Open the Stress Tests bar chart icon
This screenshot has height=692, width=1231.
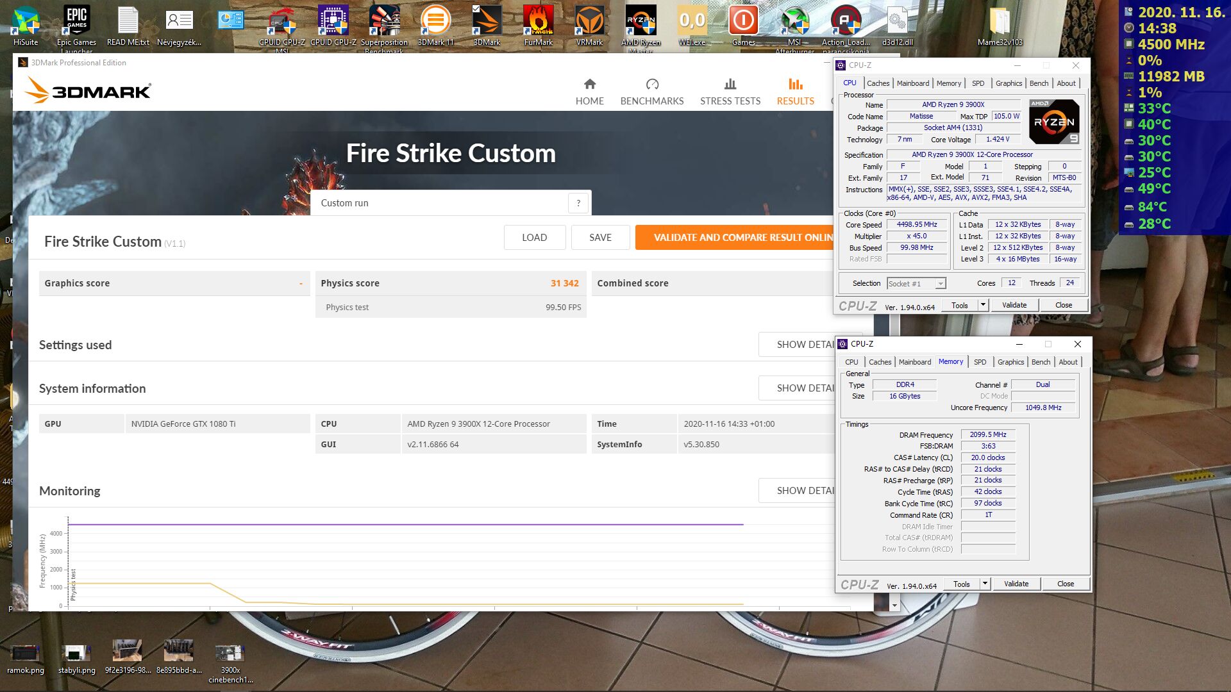[730, 85]
